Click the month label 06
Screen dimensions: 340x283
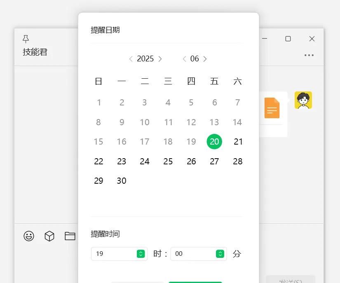195,59
